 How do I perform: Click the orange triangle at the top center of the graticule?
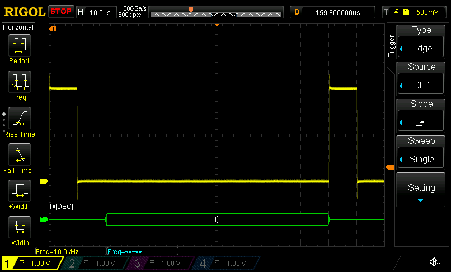[217, 25]
